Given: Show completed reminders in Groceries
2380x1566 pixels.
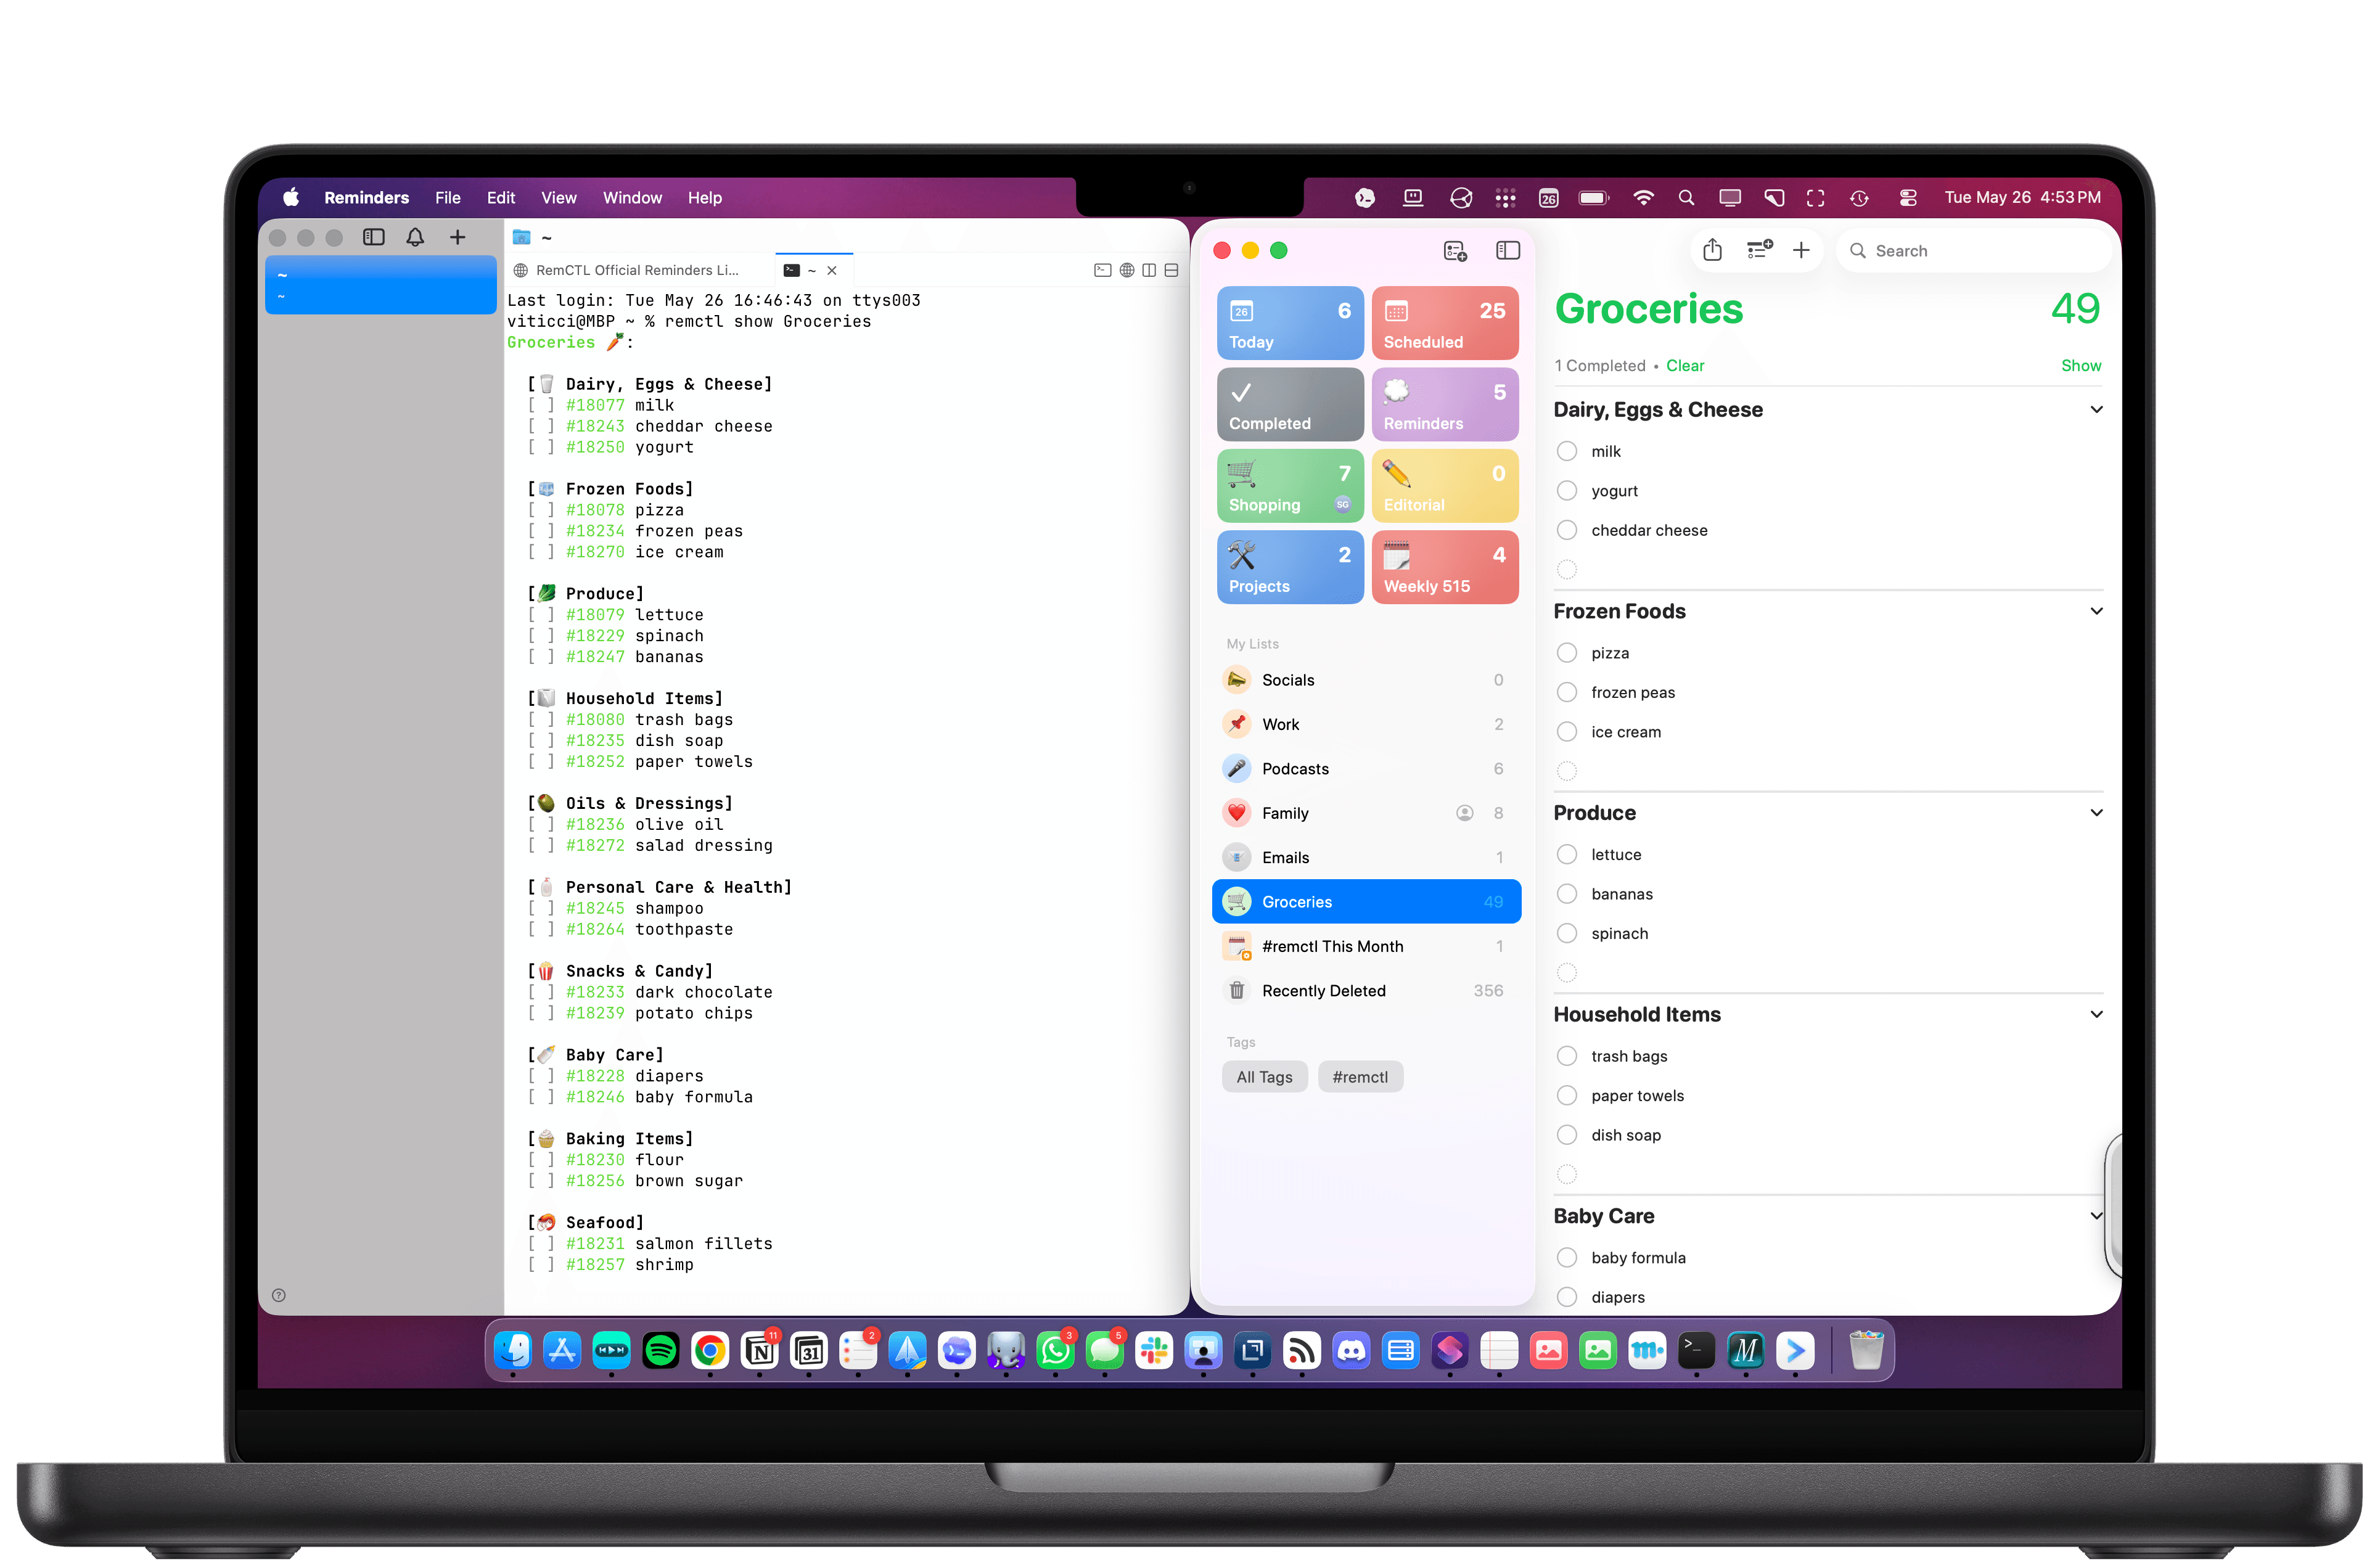Looking at the screenshot, I should point(2081,366).
